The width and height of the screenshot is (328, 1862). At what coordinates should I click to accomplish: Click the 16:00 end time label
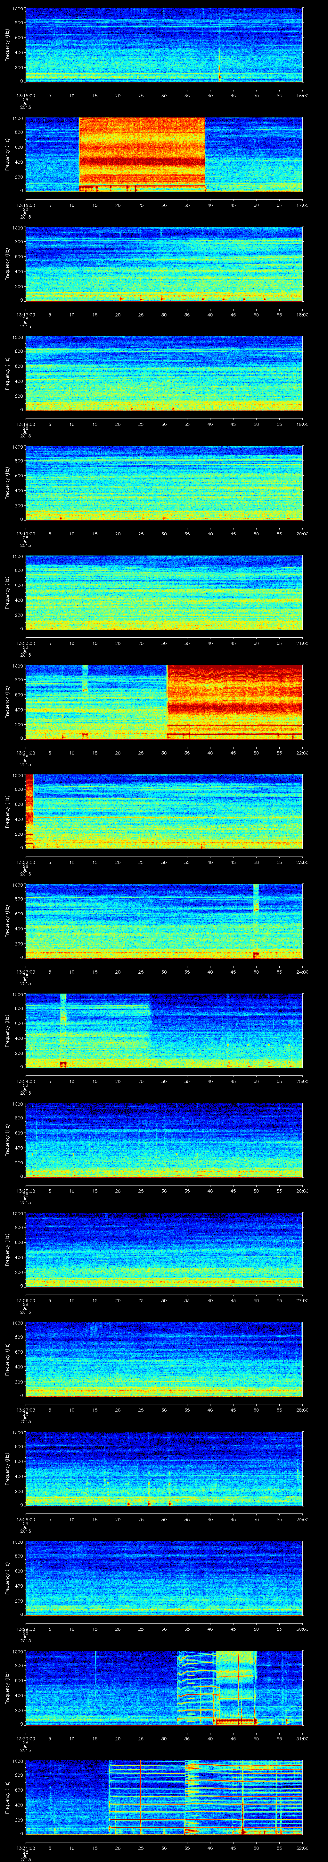tap(302, 95)
